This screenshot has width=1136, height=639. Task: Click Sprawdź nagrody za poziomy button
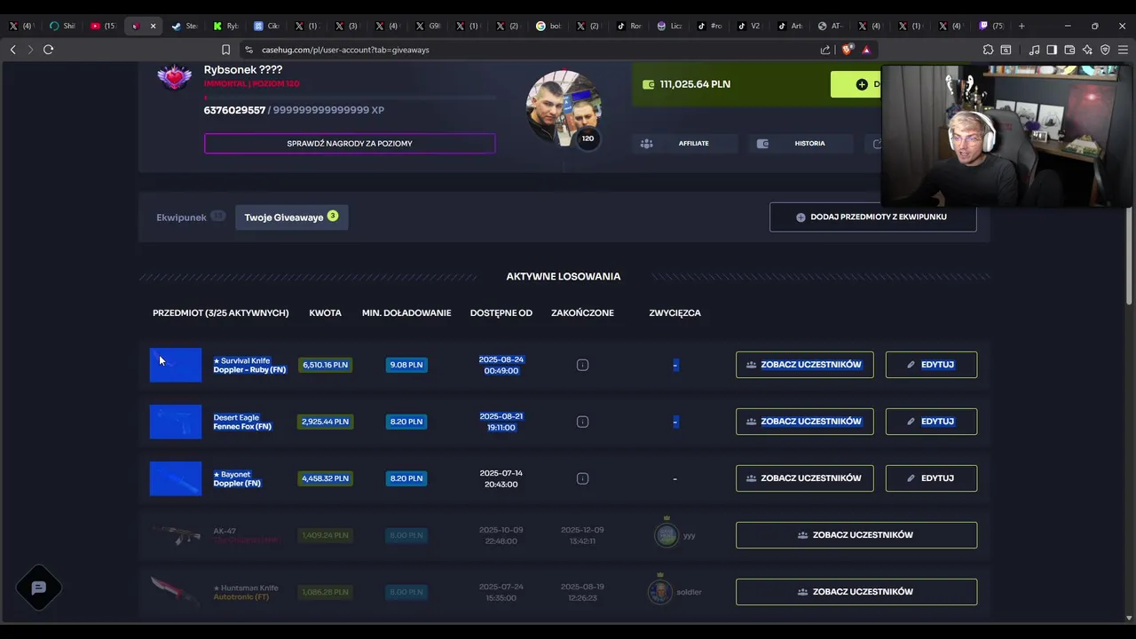(350, 143)
